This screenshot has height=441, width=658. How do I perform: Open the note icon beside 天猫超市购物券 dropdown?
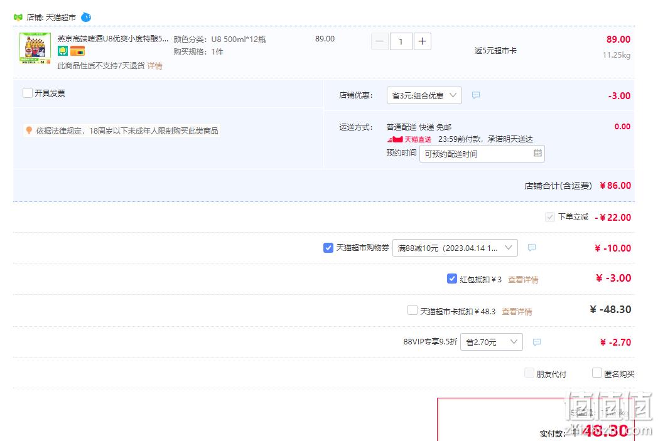coord(532,247)
